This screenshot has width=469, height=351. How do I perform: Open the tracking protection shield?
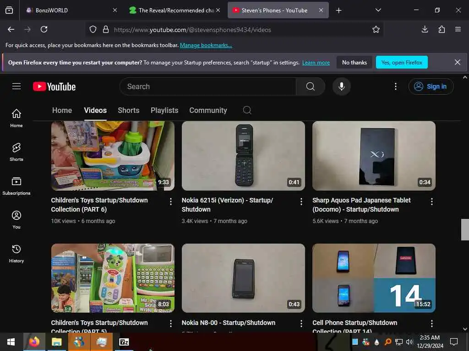[93, 29]
